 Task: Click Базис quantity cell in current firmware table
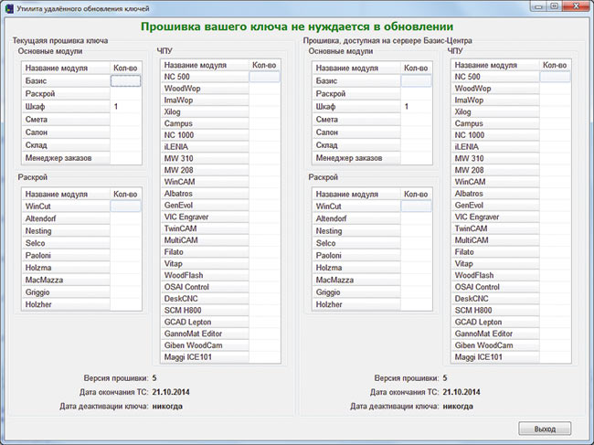(125, 81)
